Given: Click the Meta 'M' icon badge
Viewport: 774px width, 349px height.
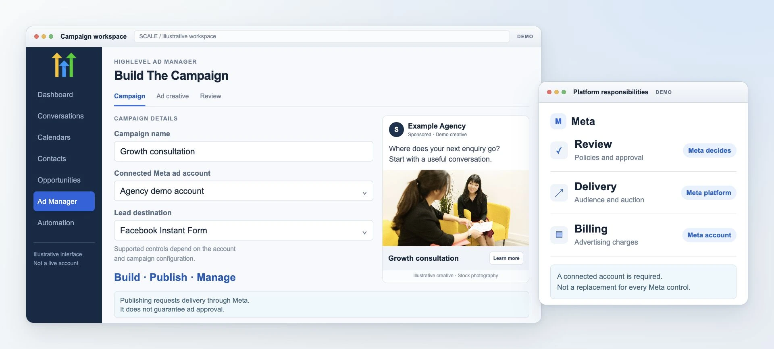Looking at the screenshot, I should 558,121.
